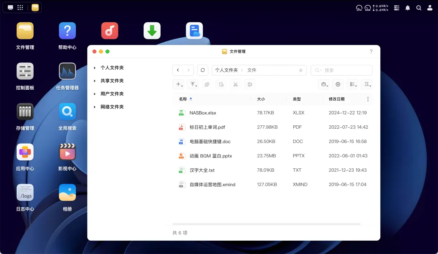Click the show desktop icon in top bar
This screenshot has width=438, height=254.
pos(10,8)
